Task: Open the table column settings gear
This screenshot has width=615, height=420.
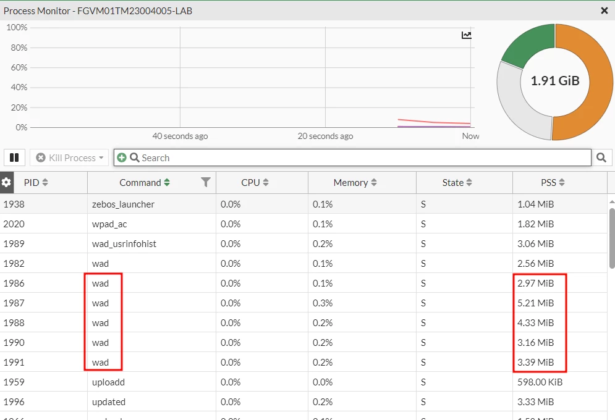Action: [x=6, y=183]
